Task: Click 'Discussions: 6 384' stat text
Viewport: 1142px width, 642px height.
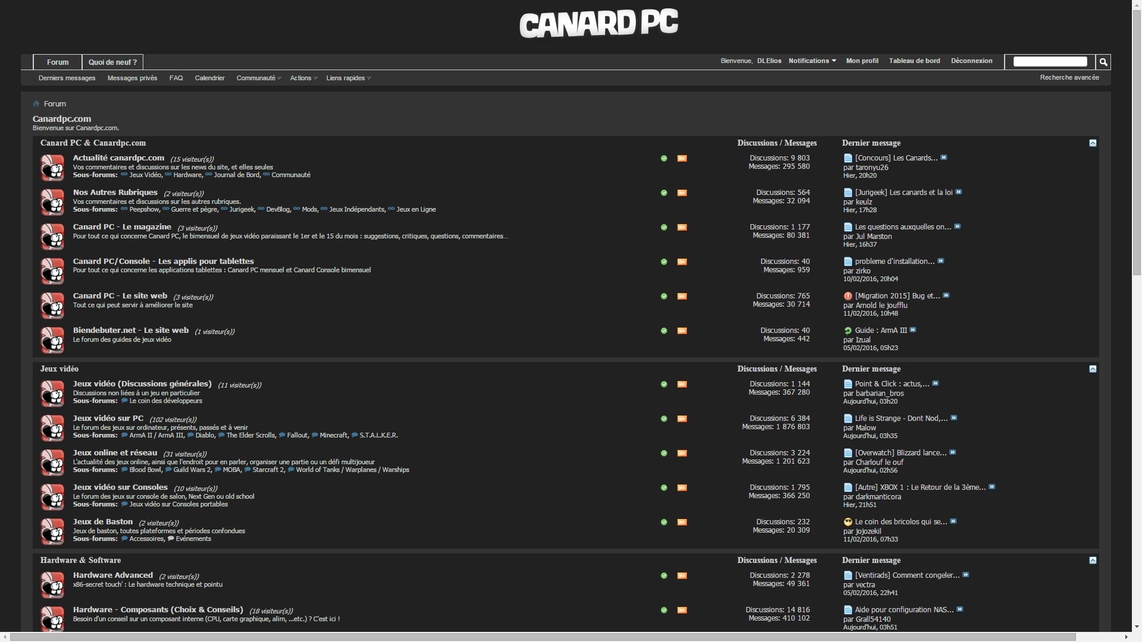Action: (x=779, y=418)
